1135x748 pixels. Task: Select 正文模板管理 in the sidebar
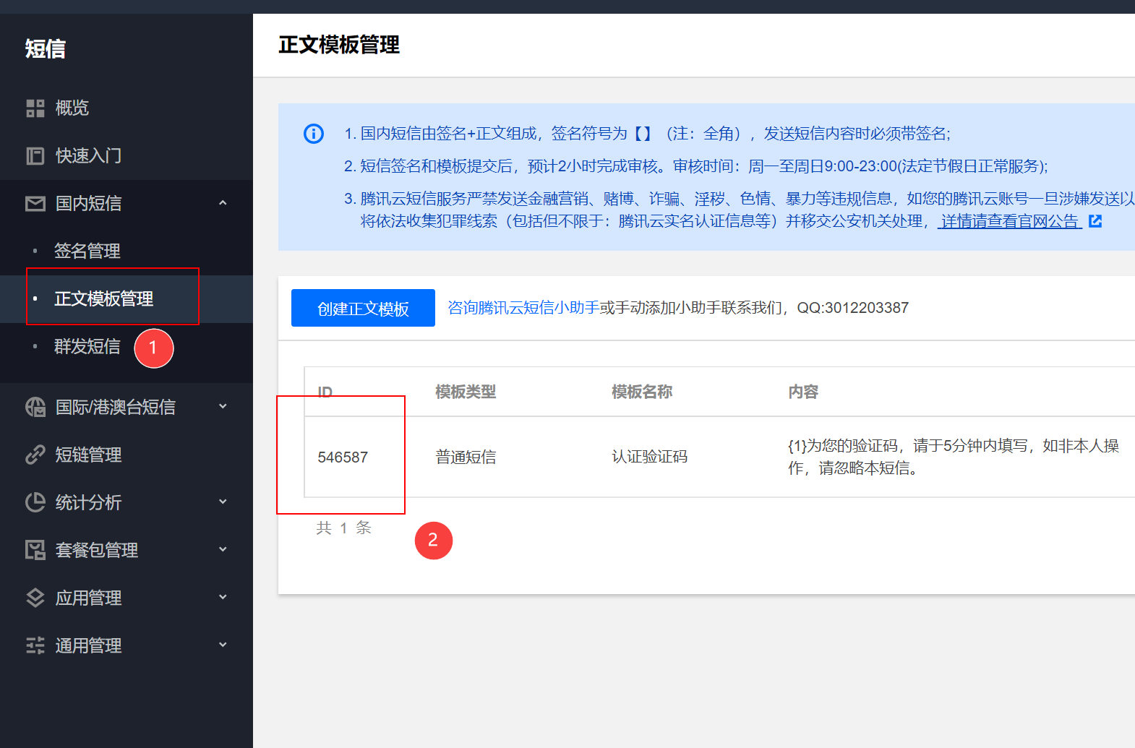click(127, 299)
